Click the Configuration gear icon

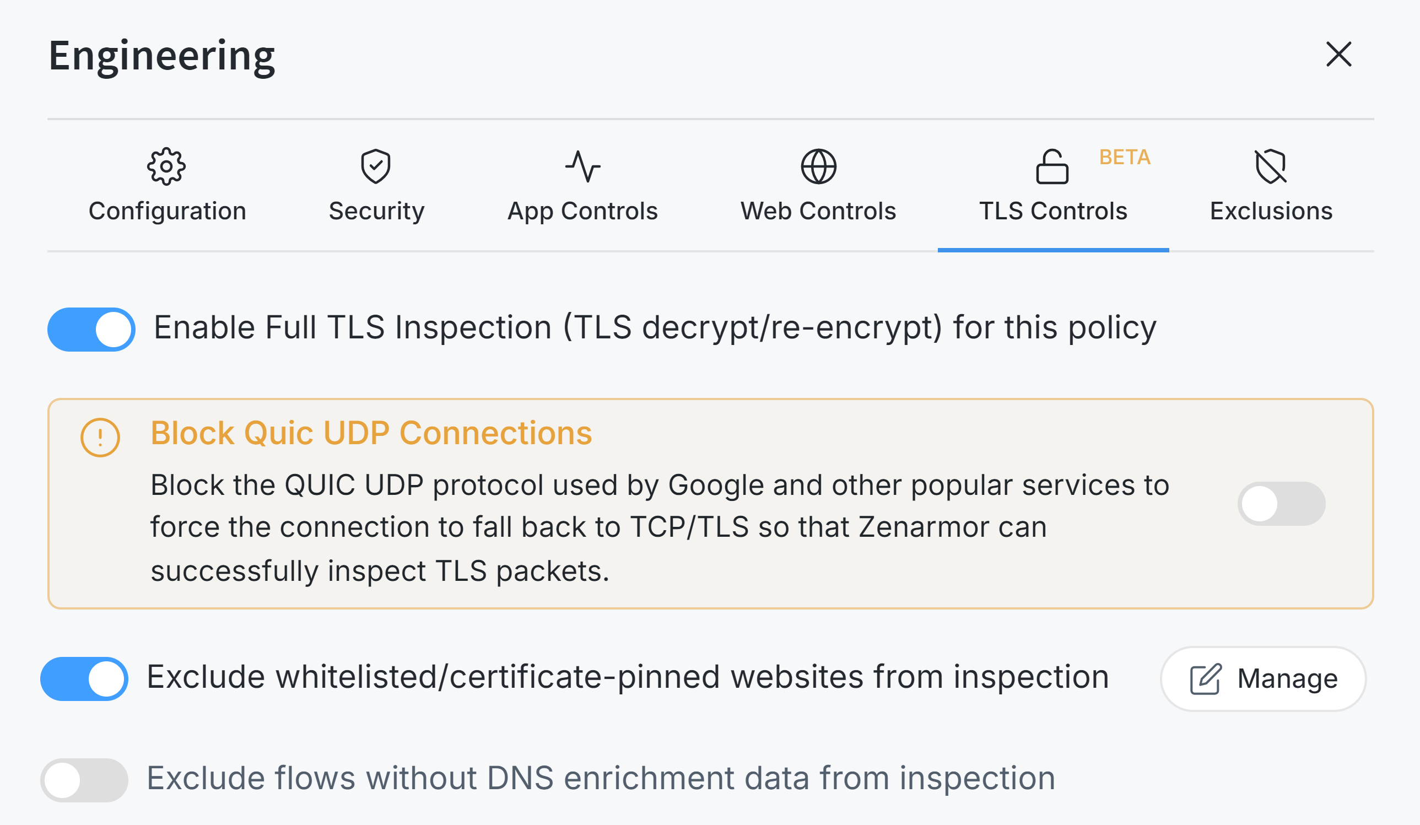coord(166,166)
